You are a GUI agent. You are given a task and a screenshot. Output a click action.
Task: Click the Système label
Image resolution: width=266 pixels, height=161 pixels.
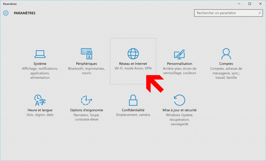40,64
